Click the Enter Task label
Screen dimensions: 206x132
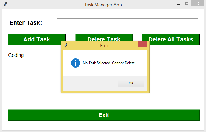point(26,23)
